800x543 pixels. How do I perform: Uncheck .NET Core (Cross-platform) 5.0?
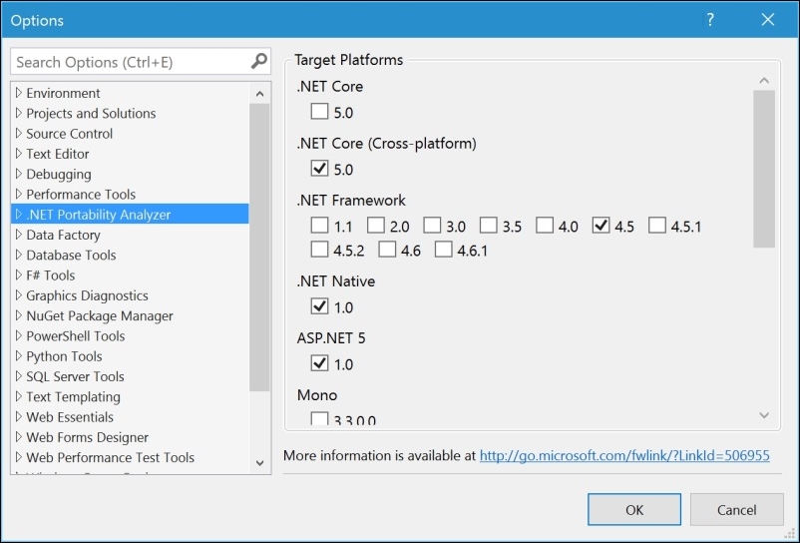click(319, 168)
